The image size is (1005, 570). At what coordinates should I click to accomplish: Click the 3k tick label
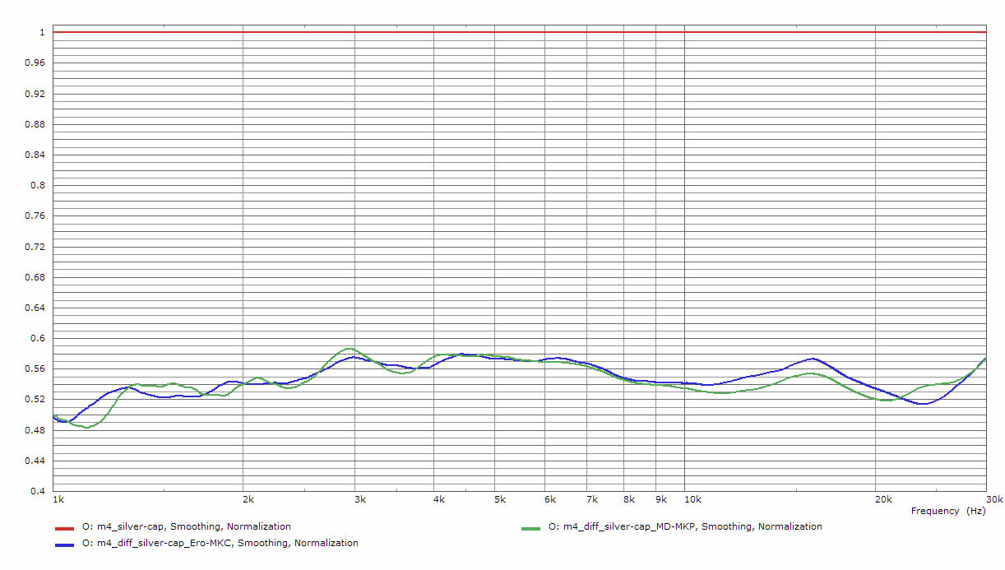point(359,500)
